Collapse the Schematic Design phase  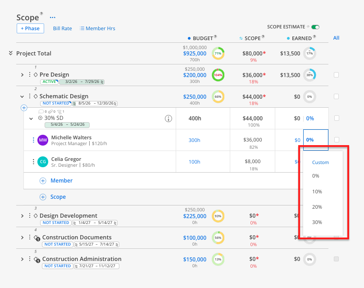[22, 96]
